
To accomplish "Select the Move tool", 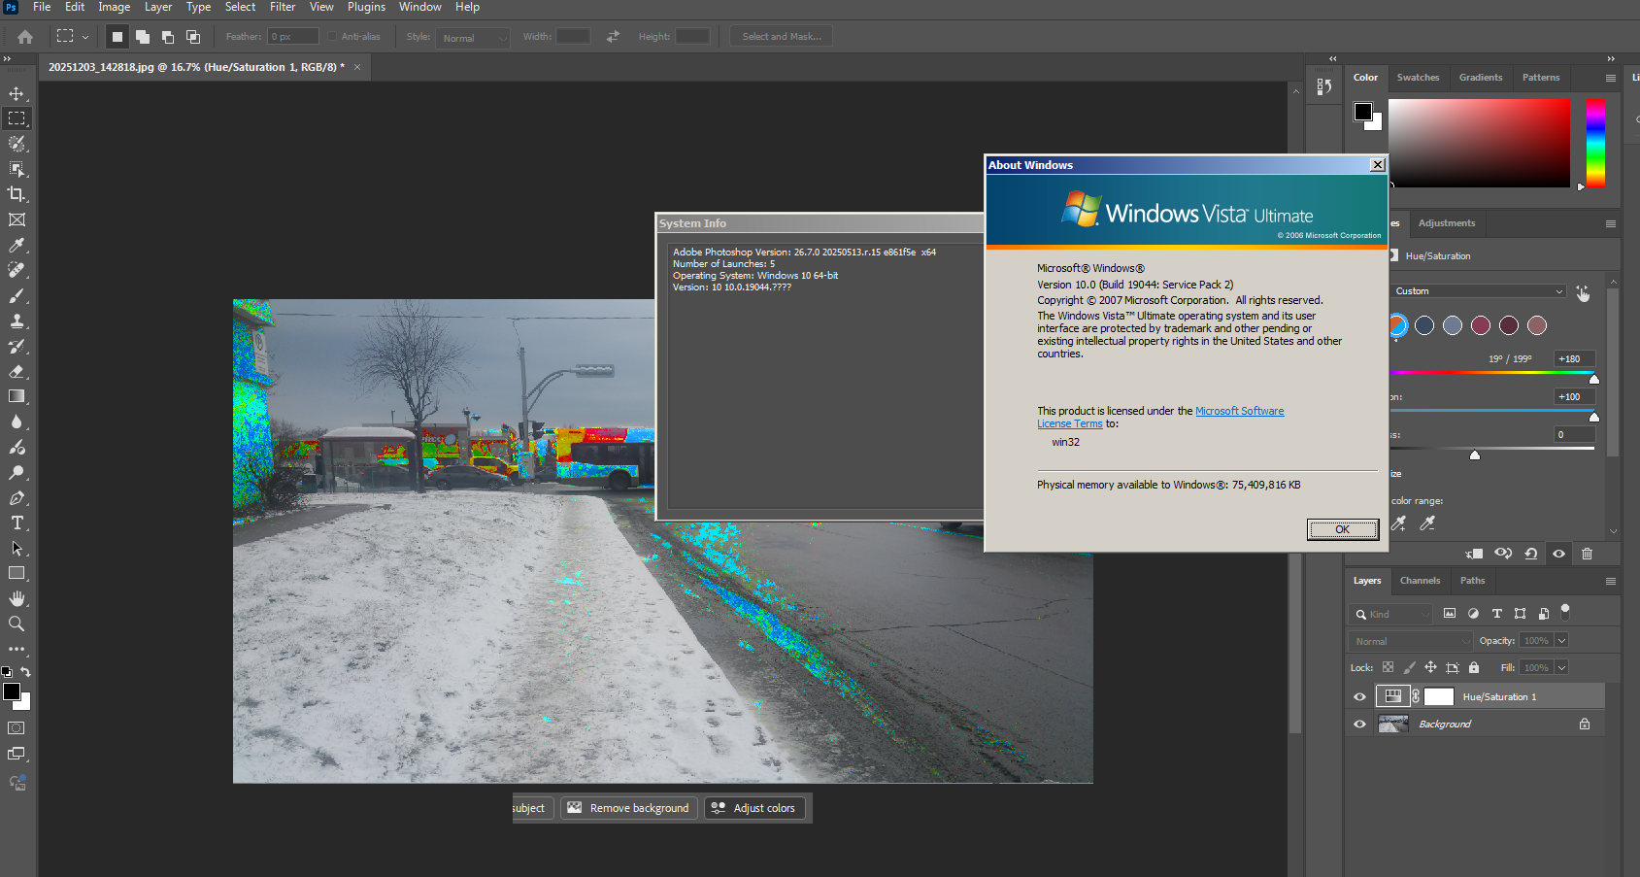I will (17, 94).
